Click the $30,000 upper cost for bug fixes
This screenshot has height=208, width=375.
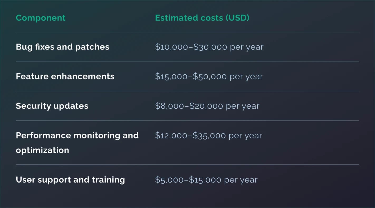click(x=210, y=47)
